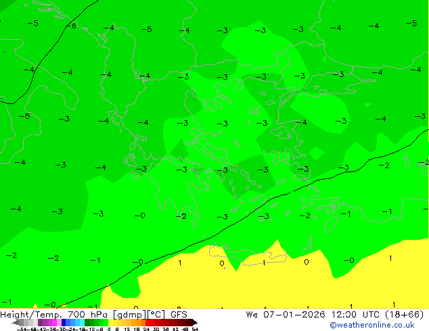Select the cyan legend swatch above -18
429x331 pixels.
coord(82,322)
